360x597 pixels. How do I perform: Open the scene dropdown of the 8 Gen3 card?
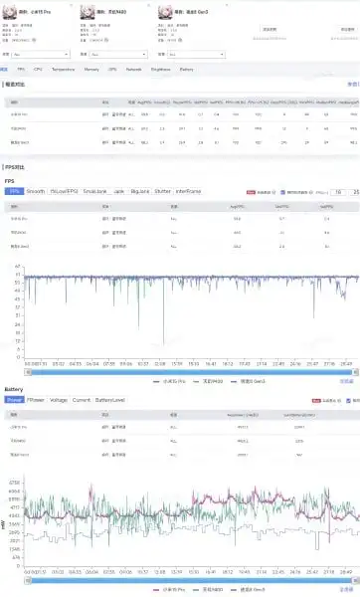coord(196,55)
